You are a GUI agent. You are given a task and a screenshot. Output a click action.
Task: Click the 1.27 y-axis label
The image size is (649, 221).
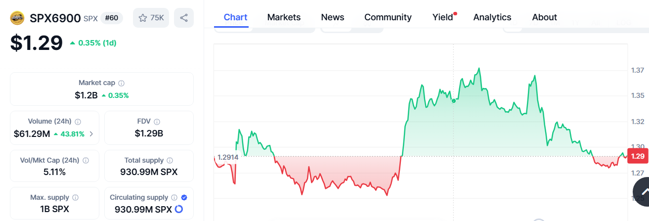638,173
